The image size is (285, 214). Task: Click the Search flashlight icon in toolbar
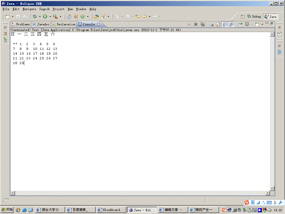pos(104,16)
